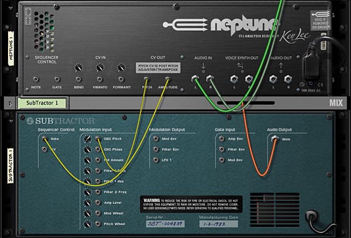Screen dimensions: 351x238
Task: Click Filter 2 Freq trim knob
Action: [x=88, y=192]
